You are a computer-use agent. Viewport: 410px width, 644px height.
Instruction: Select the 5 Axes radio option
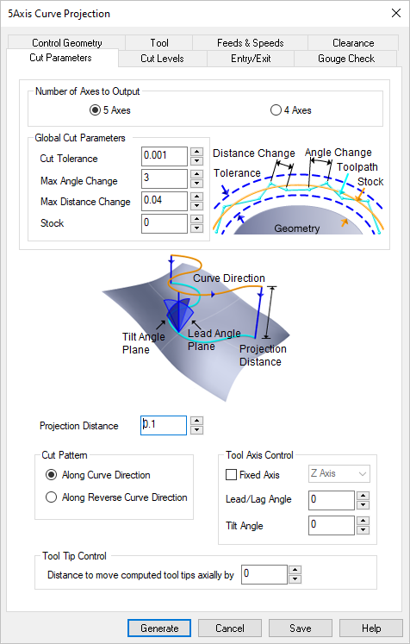(x=110, y=110)
